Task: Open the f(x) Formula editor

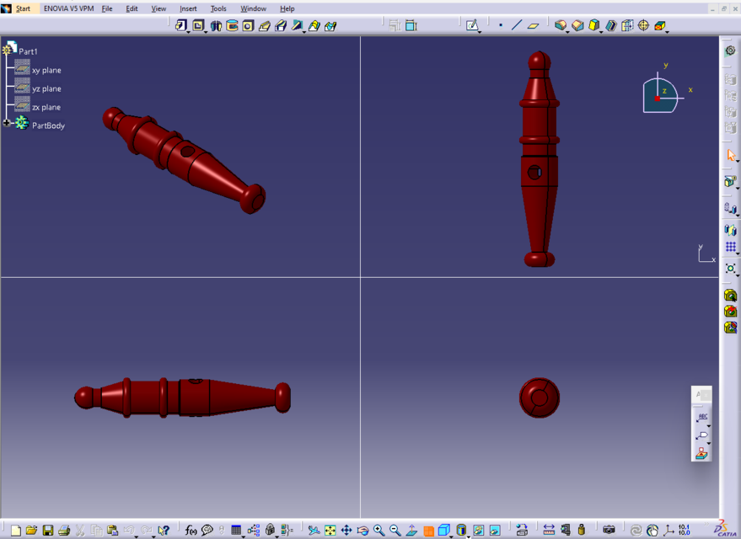Action: click(191, 531)
